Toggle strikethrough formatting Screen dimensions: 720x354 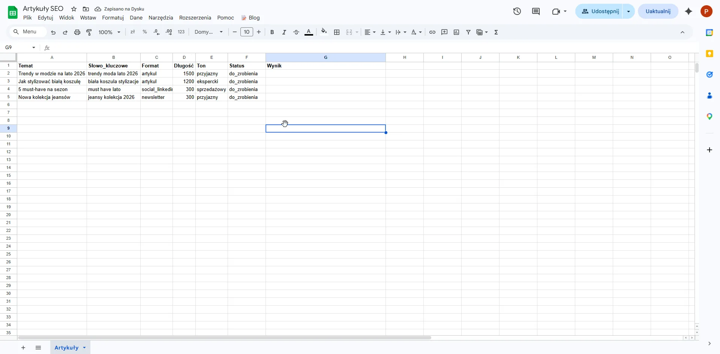[x=296, y=32]
